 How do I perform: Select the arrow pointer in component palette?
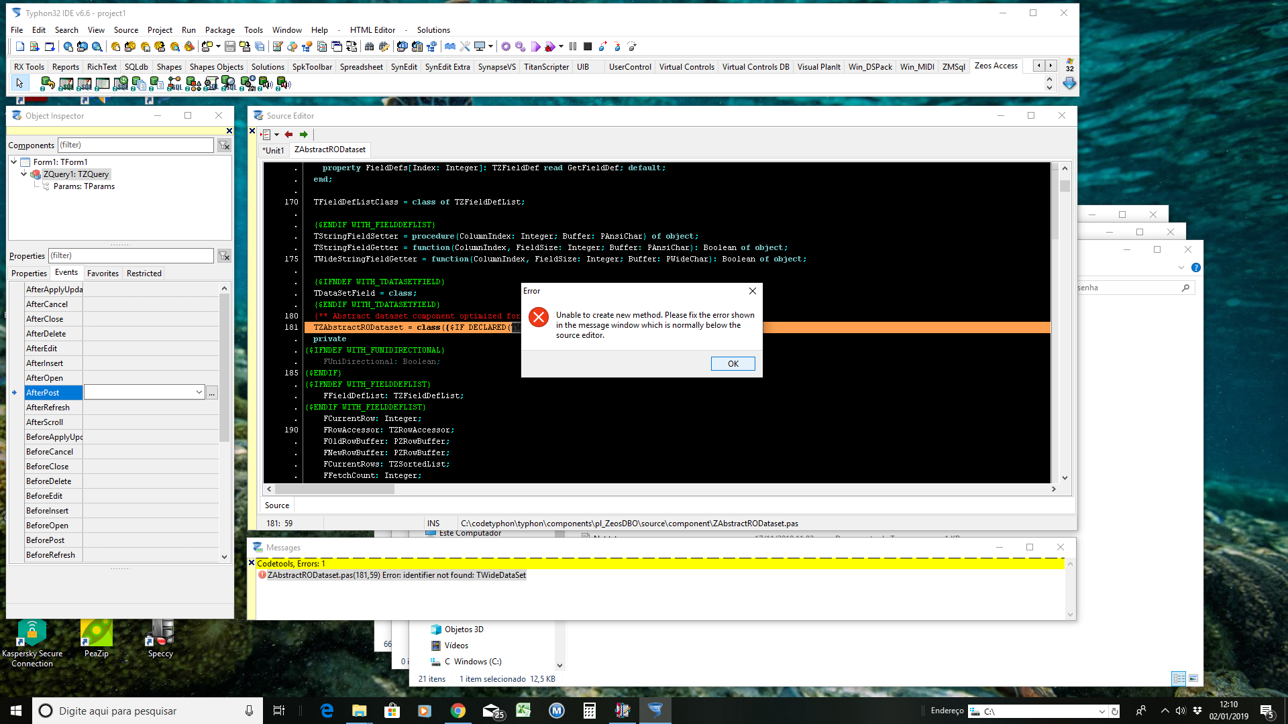pyautogui.click(x=19, y=83)
